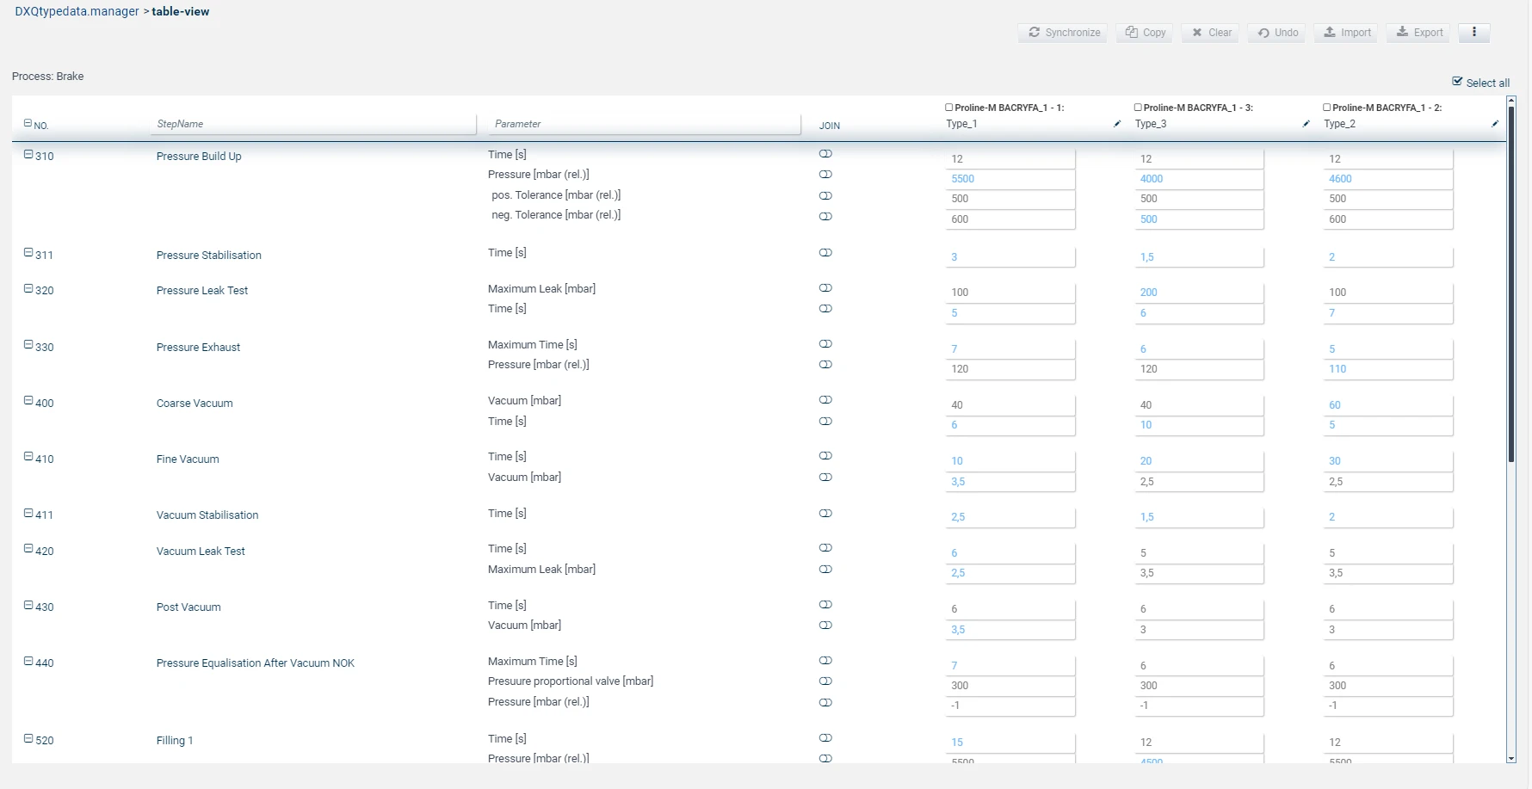Toggle join icon for Post Vacuum Vacuum row

click(x=825, y=626)
